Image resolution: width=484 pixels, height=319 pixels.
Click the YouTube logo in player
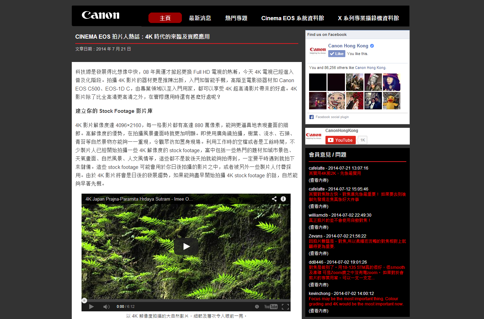[271, 306]
